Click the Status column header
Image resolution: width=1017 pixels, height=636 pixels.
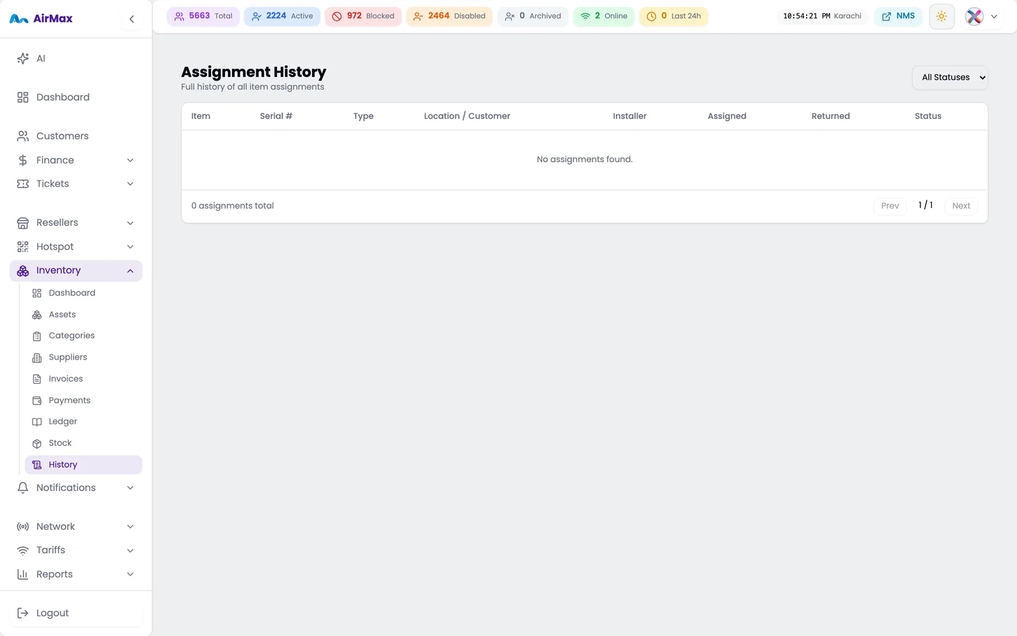click(x=928, y=116)
